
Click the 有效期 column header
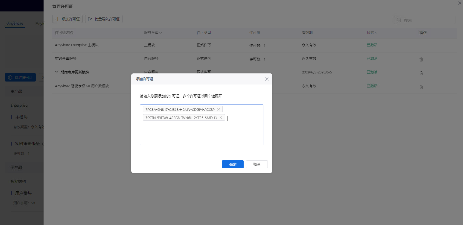[x=307, y=33]
